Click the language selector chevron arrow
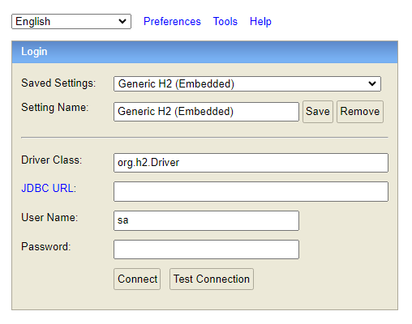 (x=122, y=21)
